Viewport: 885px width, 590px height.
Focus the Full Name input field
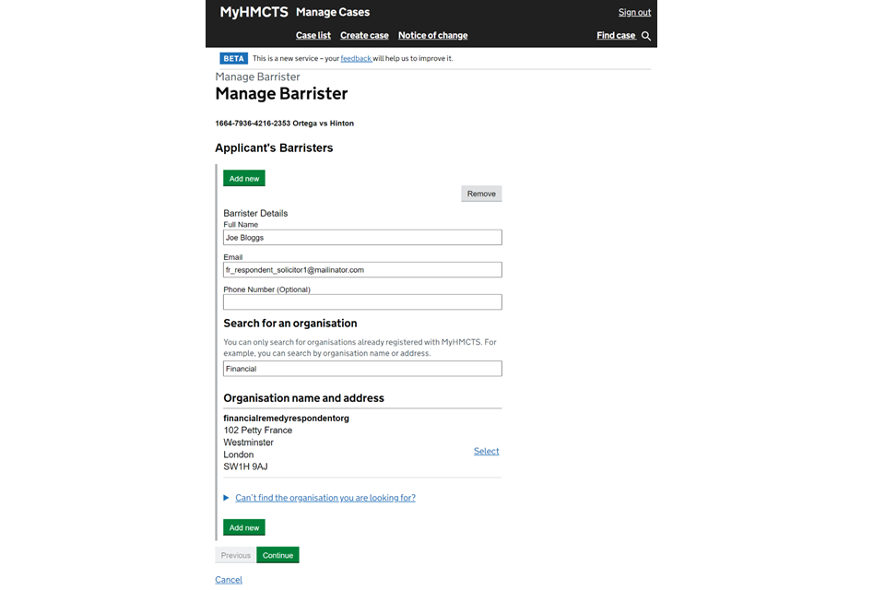point(362,238)
